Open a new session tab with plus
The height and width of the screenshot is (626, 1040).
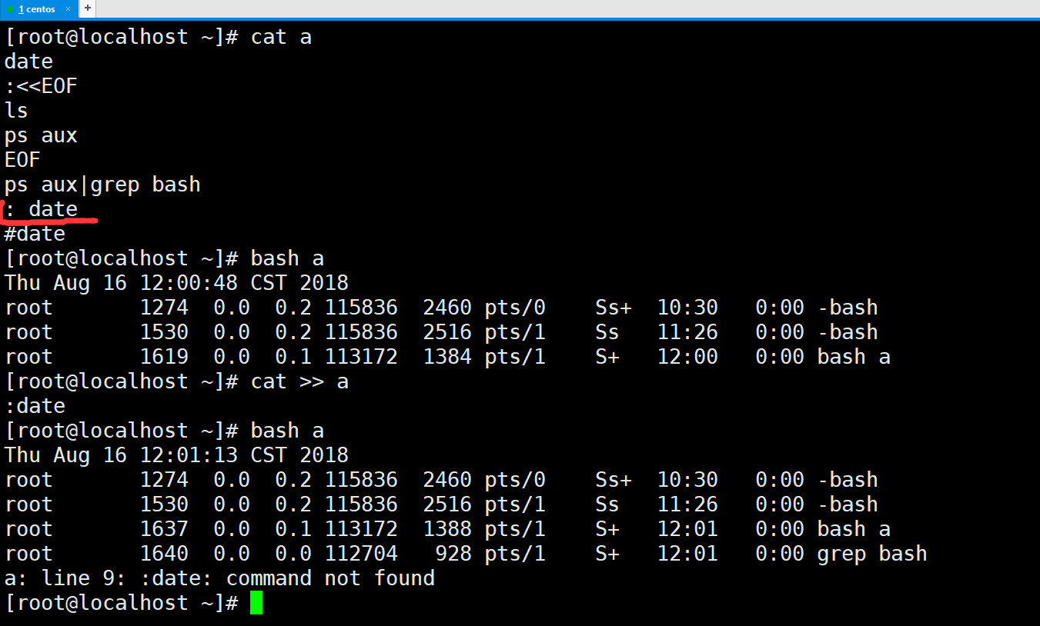tap(87, 8)
